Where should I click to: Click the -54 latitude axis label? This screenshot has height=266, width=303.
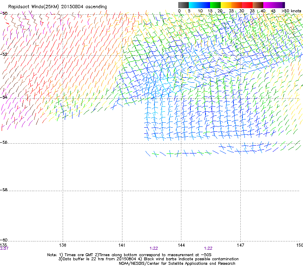[4, 97]
